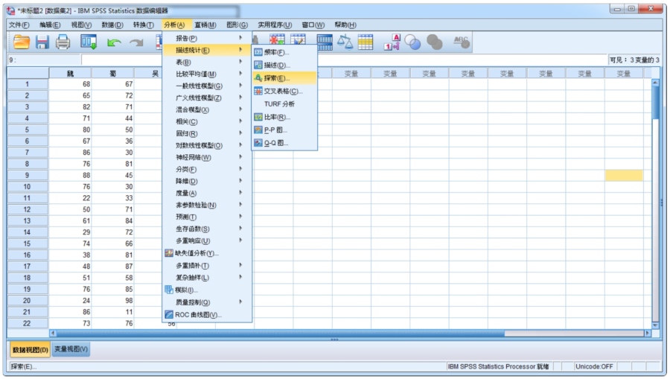Recall recently used dialogs icon
Viewport: 670px width, 379px height.
pyautogui.click(x=89, y=42)
